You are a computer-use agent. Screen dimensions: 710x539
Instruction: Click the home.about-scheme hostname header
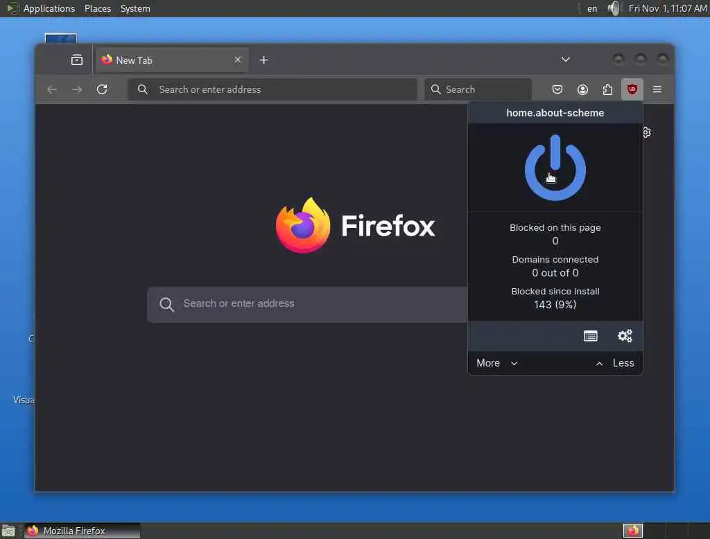pyautogui.click(x=555, y=113)
